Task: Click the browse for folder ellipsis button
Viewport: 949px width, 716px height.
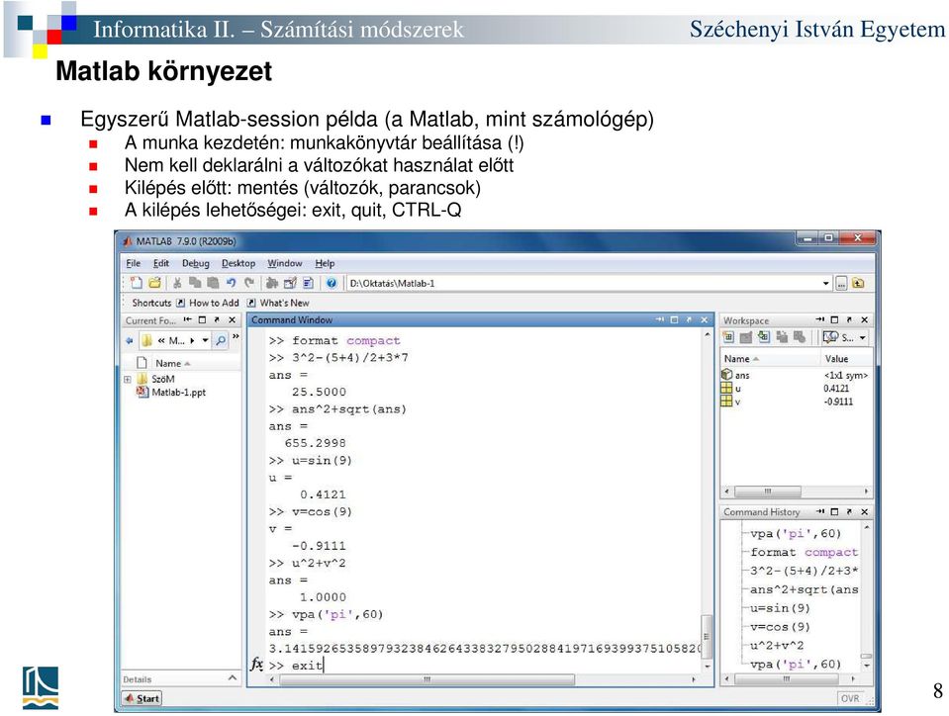Action: click(x=841, y=283)
